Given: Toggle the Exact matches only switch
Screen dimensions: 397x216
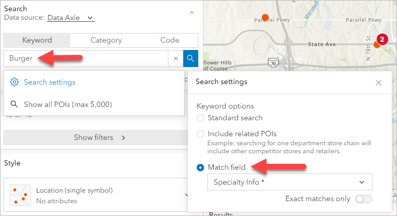Looking at the screenshot, I should tap(364, 199).
